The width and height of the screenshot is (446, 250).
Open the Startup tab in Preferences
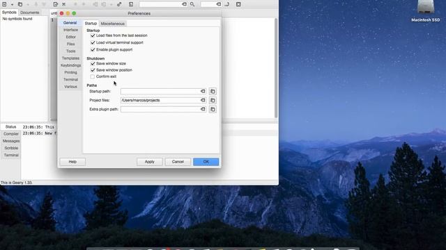coord(91,24)
